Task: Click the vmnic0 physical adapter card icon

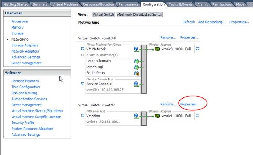Action: (157, 49)
